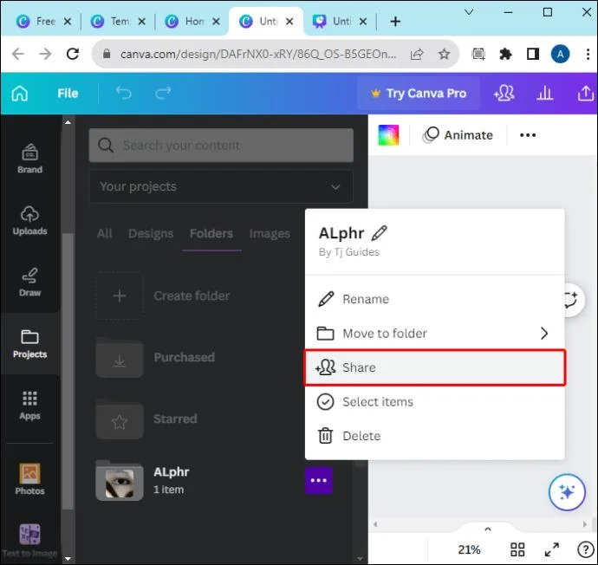598x565 pixels.
Task: Open grid view of pages
Action: [x=517, y=549]
